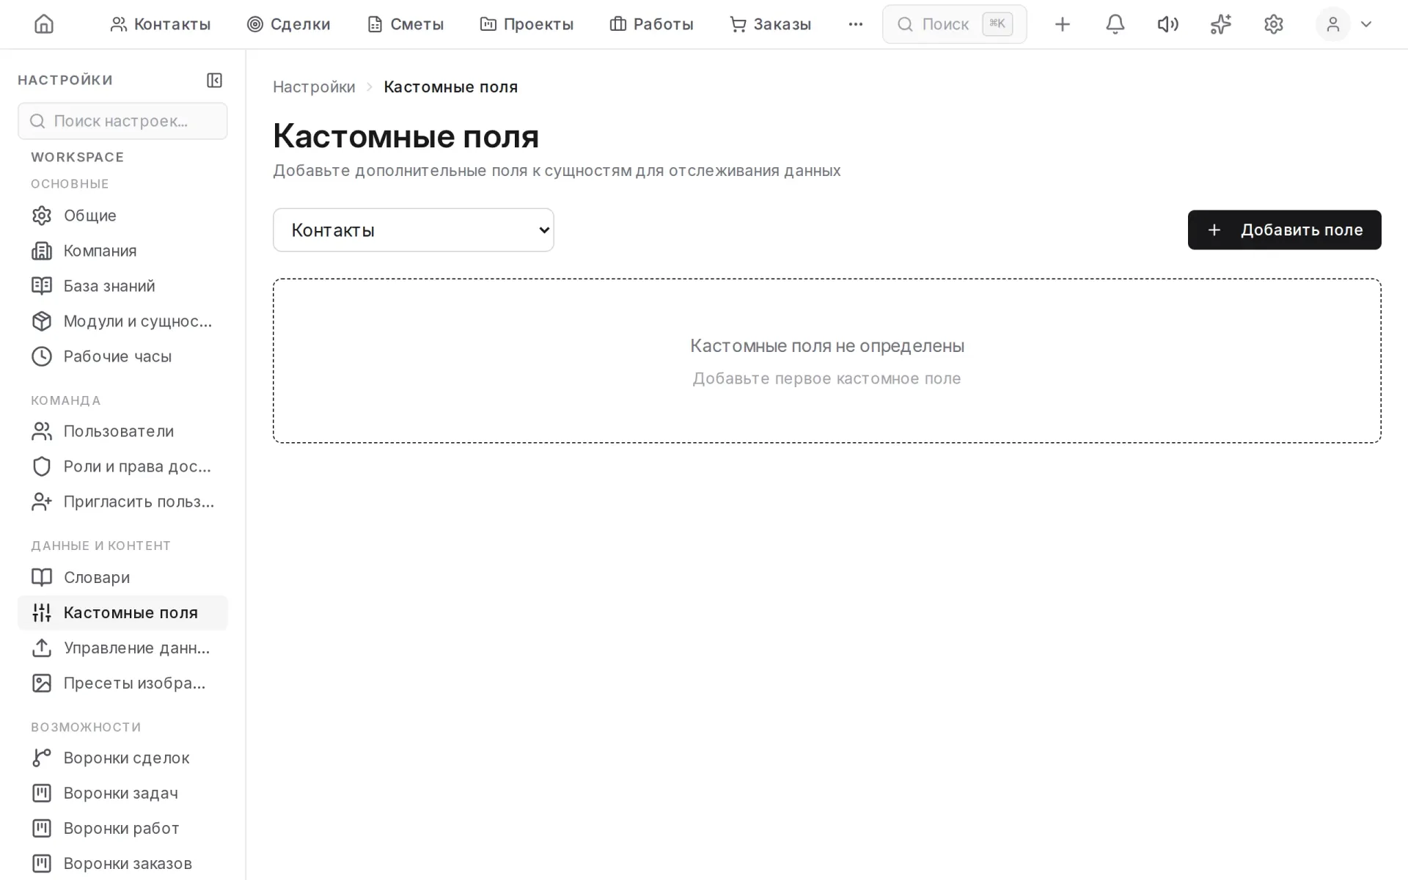Click the Настройки breadcrumb link
The image size is (1408, 880).
[x=314, y=87]
